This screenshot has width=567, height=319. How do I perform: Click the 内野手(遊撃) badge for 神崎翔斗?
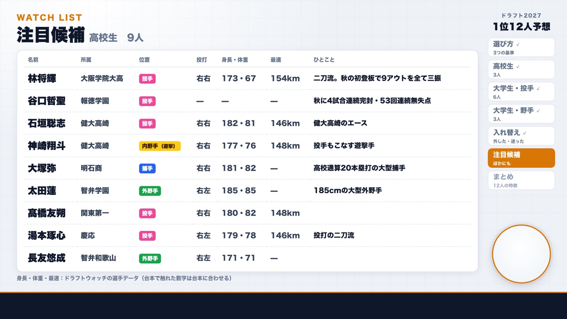click(160, 146)
